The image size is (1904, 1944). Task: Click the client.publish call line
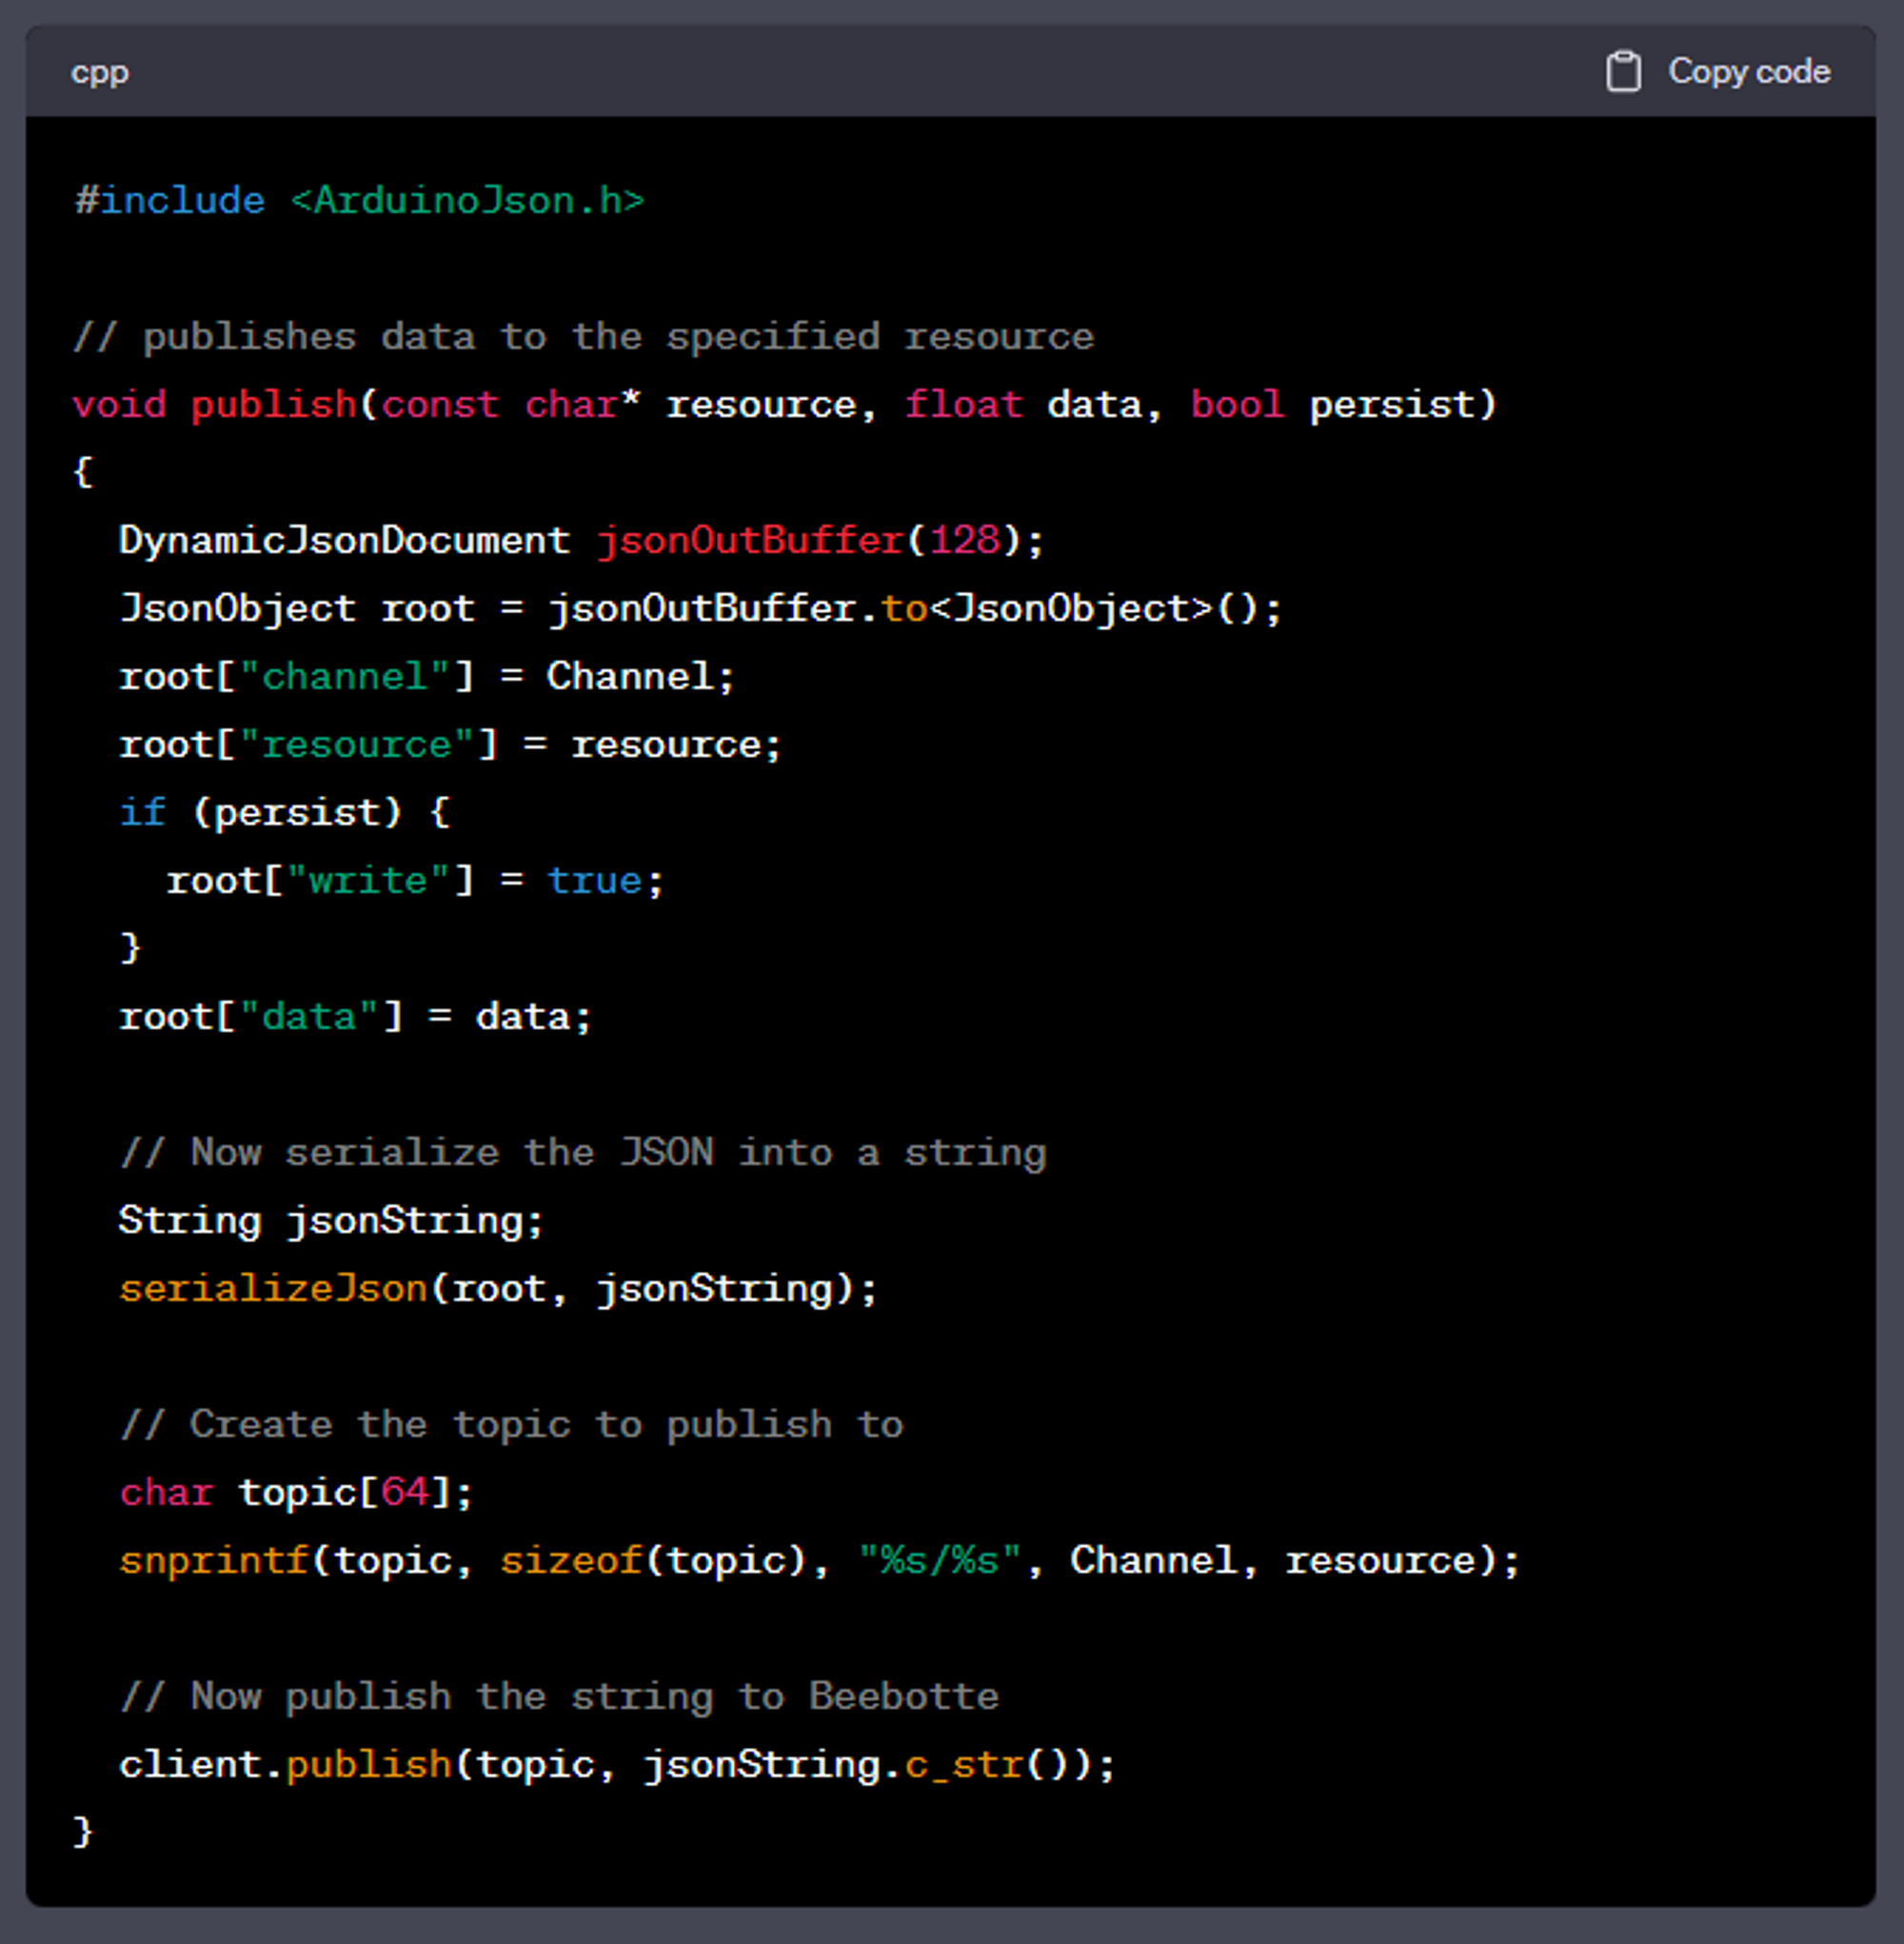tap(616, 1765)
